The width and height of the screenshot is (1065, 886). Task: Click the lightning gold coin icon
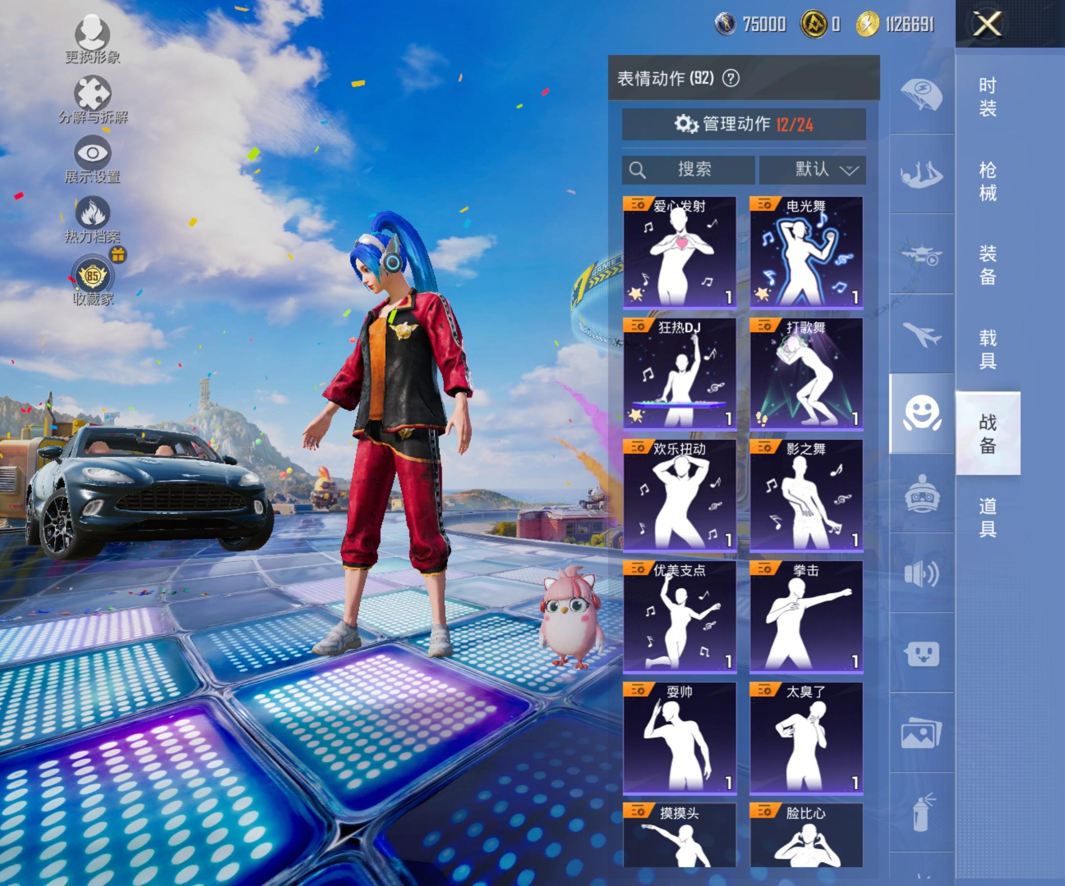coord(867,24)
